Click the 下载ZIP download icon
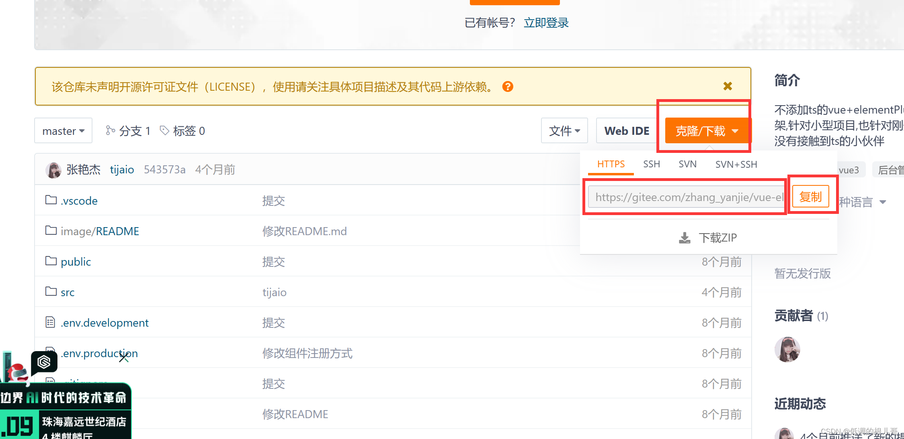The width and height of the screenshot is (904, 439). (685, 238)
